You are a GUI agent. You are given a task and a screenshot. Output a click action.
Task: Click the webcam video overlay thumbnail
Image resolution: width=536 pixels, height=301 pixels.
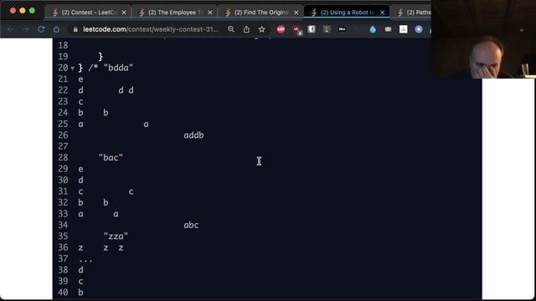(x=483, y=39)
